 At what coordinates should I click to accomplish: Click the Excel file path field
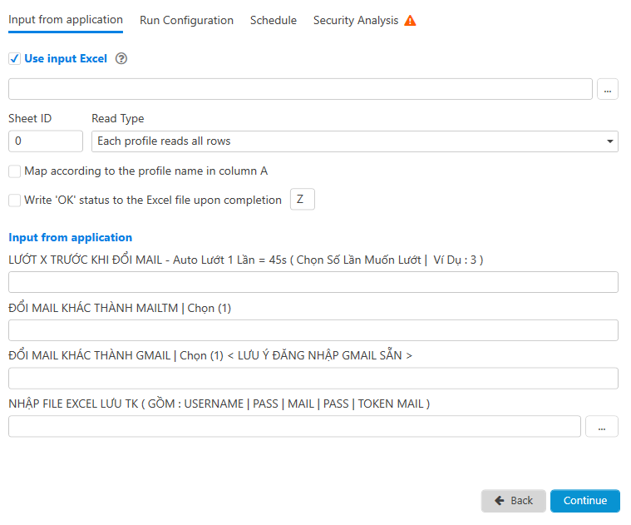click(x=300, y=89)
